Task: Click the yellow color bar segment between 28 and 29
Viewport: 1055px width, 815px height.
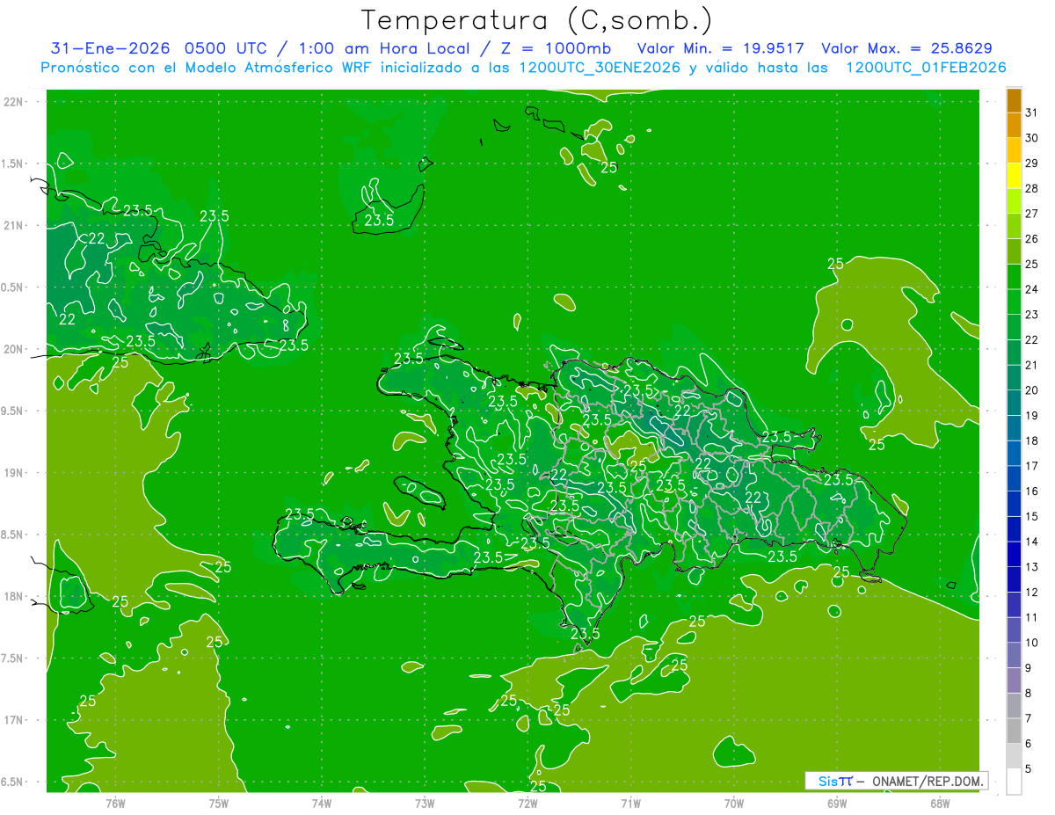Action: tap(1014, 176)
